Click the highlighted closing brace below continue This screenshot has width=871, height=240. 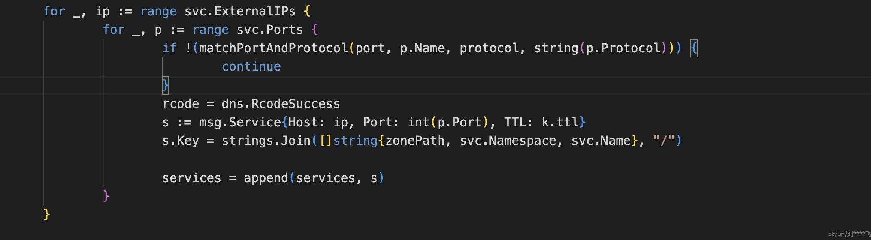(166, 85)
